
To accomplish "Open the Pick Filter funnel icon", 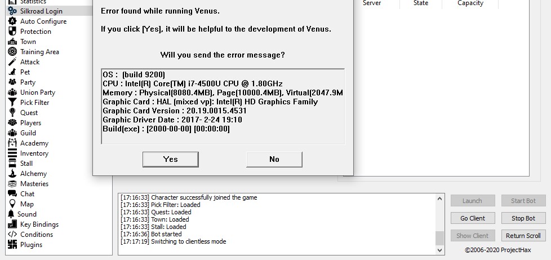I will tap(12, 103).
